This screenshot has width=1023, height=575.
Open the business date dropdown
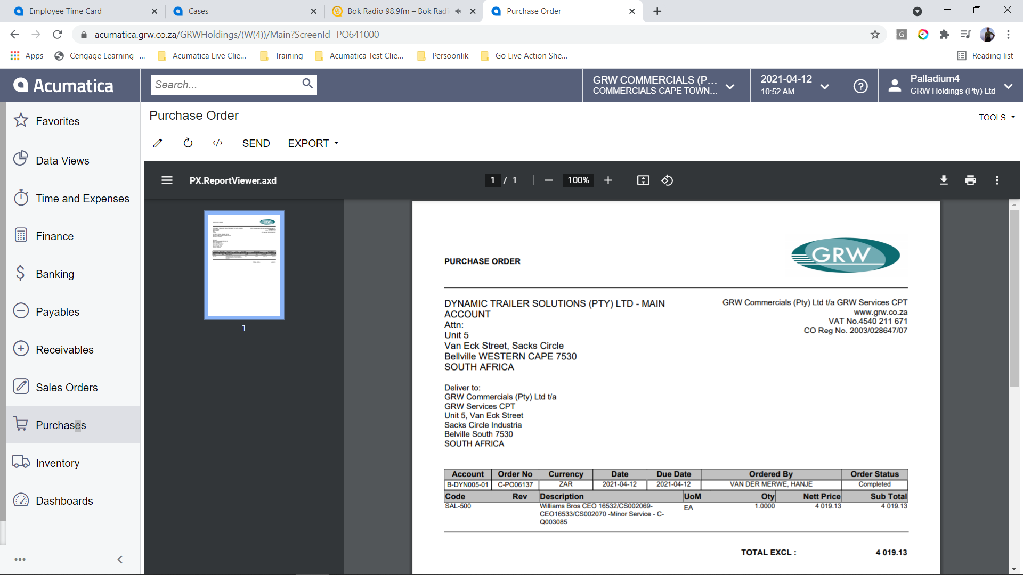[x=795, y=85]
